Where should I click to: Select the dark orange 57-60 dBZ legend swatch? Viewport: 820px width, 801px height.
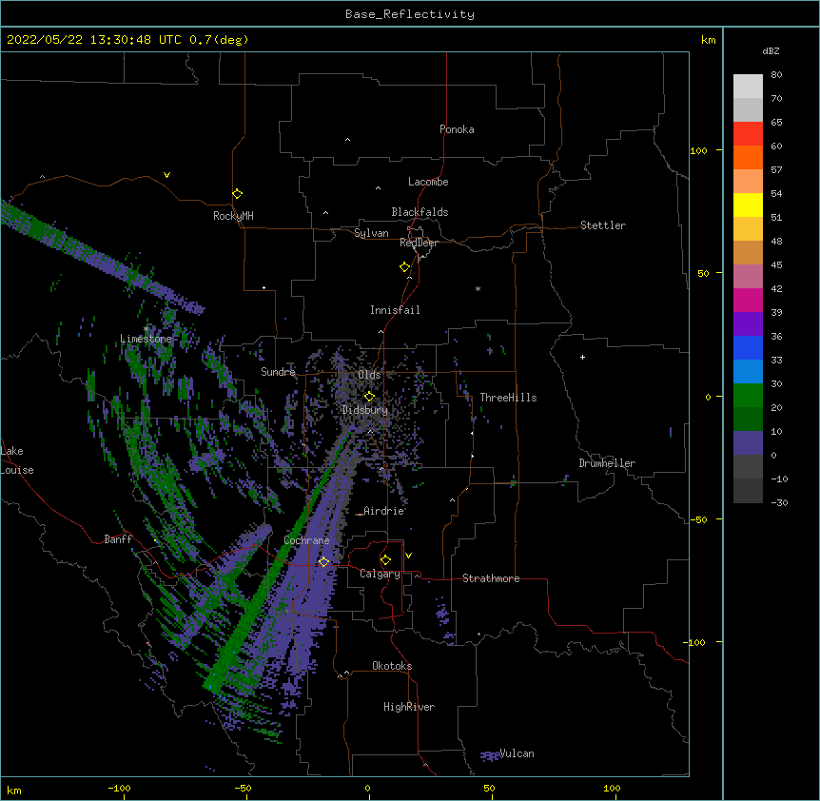click(x=748, y=157)
